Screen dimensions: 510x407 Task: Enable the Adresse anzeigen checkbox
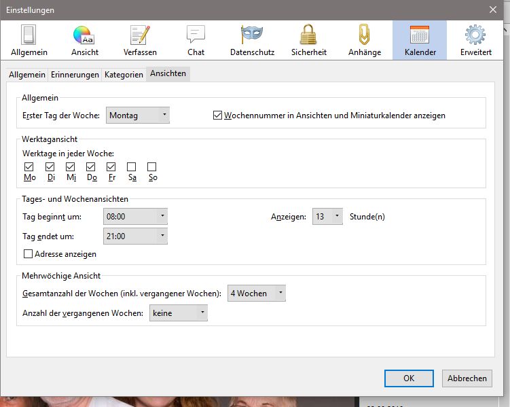29,254
